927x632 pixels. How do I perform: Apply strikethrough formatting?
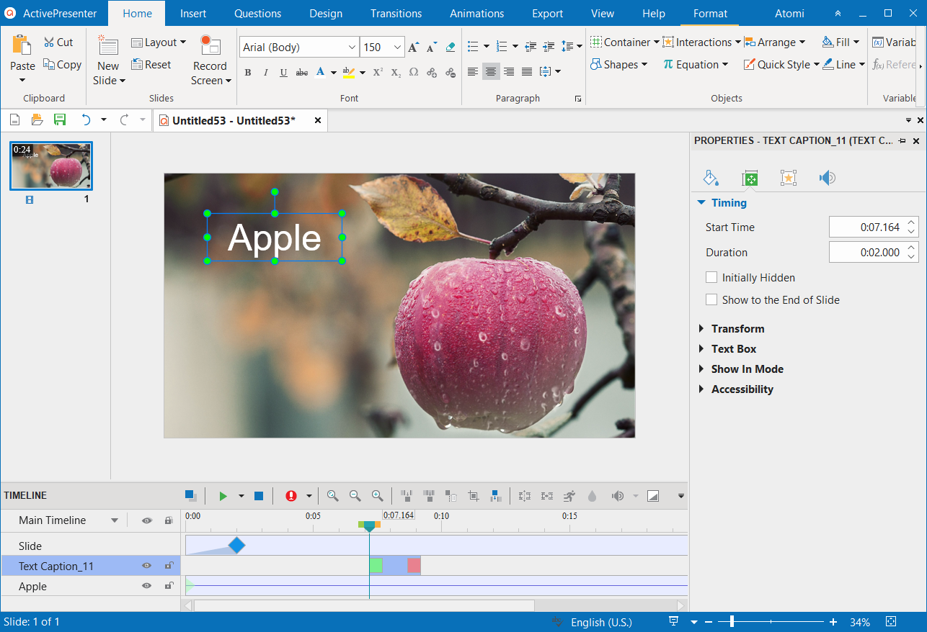(x=302, y=72)
